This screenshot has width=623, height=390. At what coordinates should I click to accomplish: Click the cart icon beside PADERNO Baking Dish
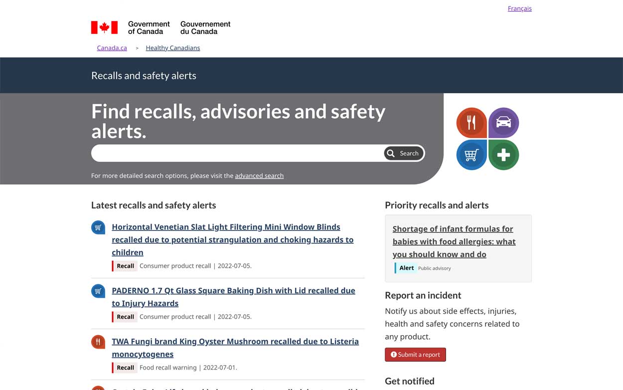(98, 291)
